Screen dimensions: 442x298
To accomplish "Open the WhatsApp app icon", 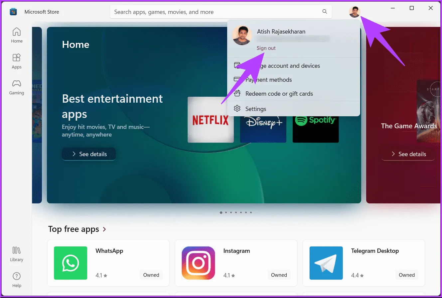I will pyautogui.click(x=71, y=263).
